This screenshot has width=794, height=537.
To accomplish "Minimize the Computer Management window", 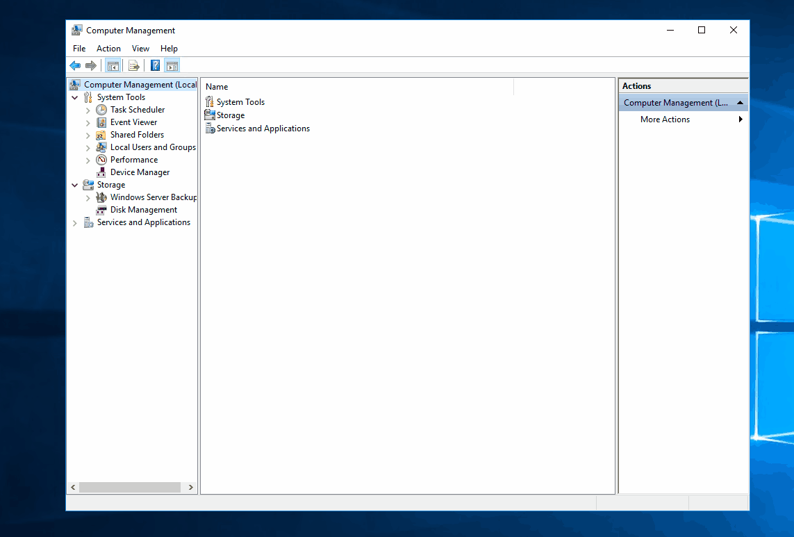I will point(670,30).
